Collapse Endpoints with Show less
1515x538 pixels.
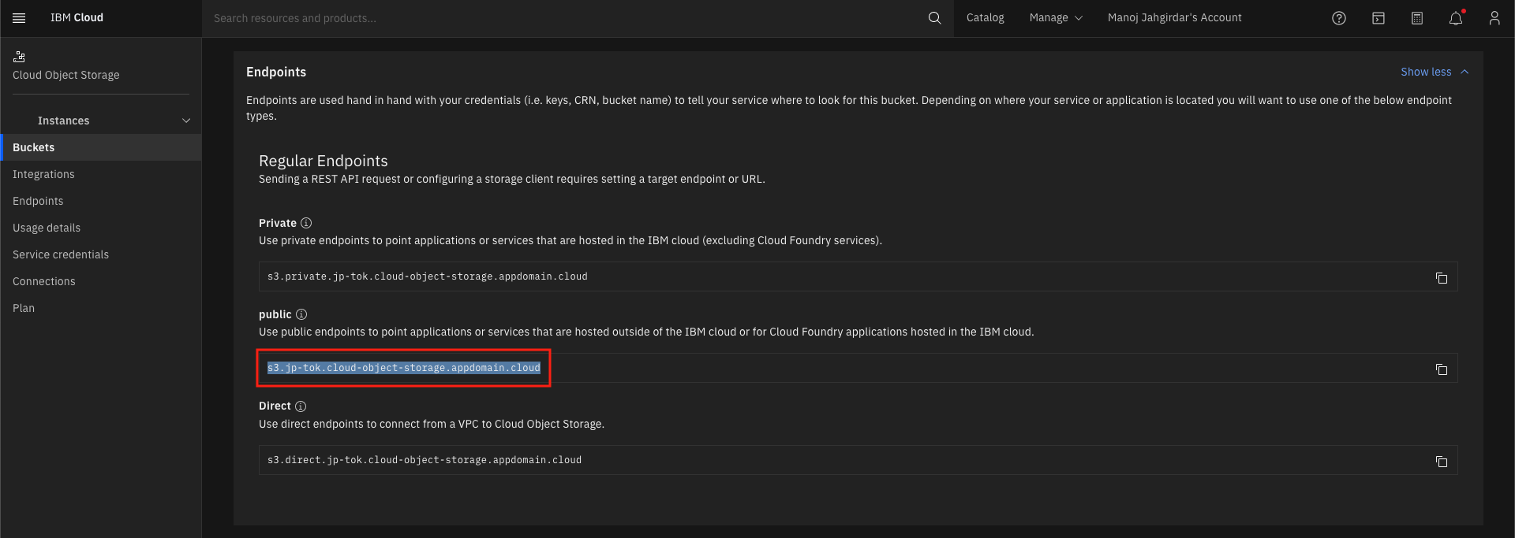(1435, 72)
